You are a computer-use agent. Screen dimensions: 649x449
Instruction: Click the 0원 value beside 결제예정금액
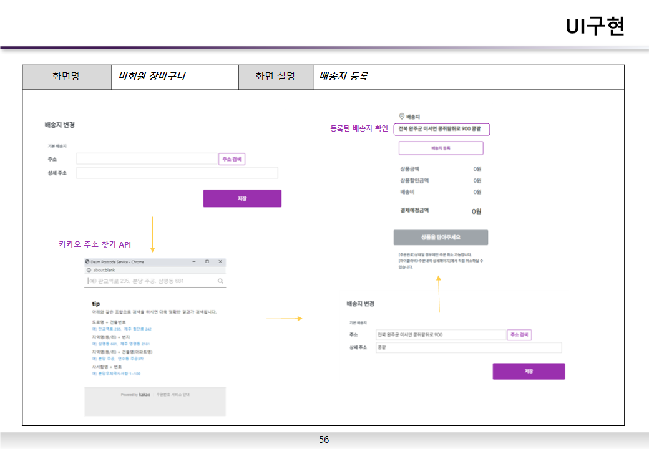tap(476, 211)
